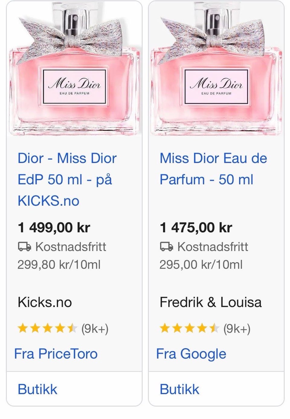
Task: Click the 1 475,00 kr price
Action: [x=196, y=228]
